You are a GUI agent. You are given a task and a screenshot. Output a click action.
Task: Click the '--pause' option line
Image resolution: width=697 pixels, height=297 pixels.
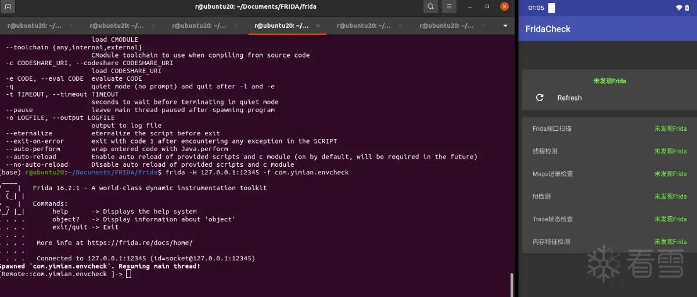point(140,110)
